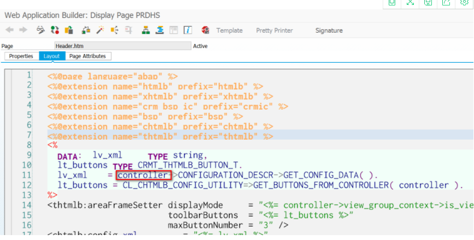Click the Display Object List hierarchy icon

click(x=146, y=30)
